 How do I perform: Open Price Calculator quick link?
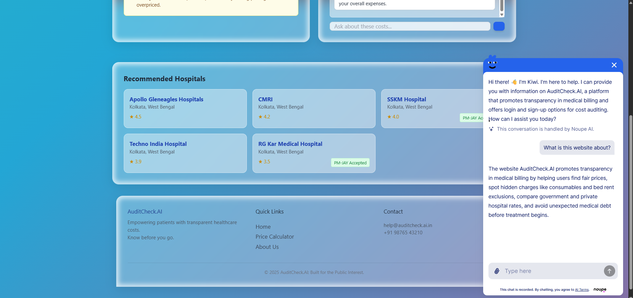point(275,237)
